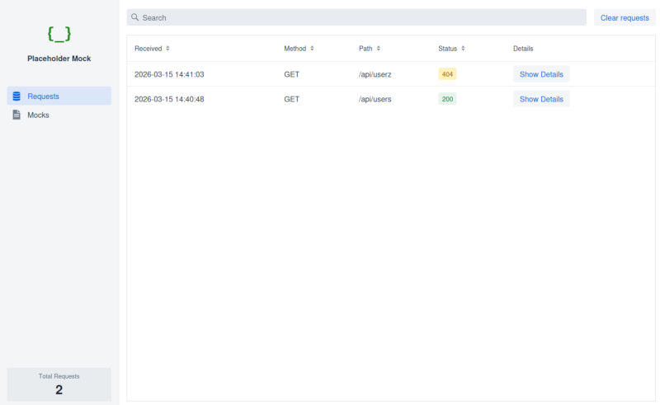Click the 404 status badge
The width and height of the screenshot is (660, 405).
pyautogui.click(x=447, y=74)
